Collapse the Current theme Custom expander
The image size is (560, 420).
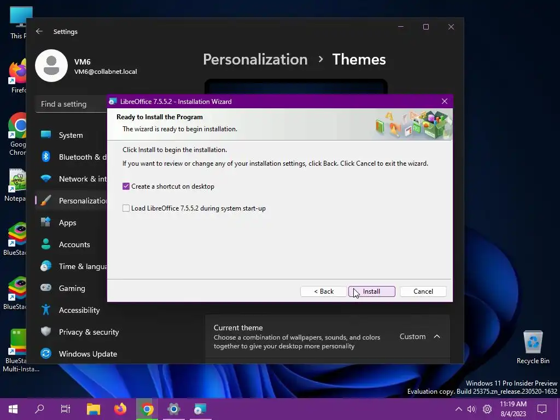click(437, 336)
